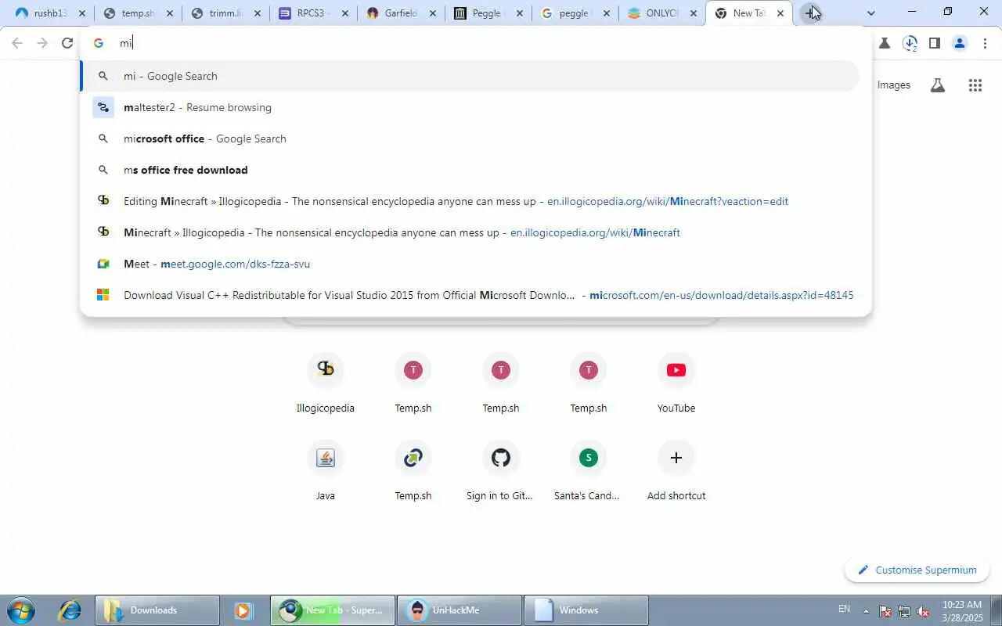The width and height of the screenshot is (1002, 626).
Task: Reload the page with the refresh icon
Action: [67, 43]
